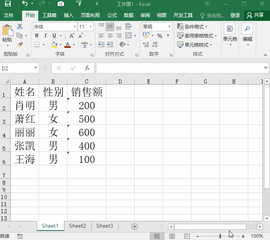
Task: Toggle center horizontal alignment
Action: click(x=110, y=36)
